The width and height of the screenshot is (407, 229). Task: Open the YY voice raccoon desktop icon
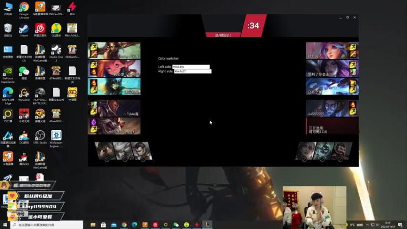[72, 95]
